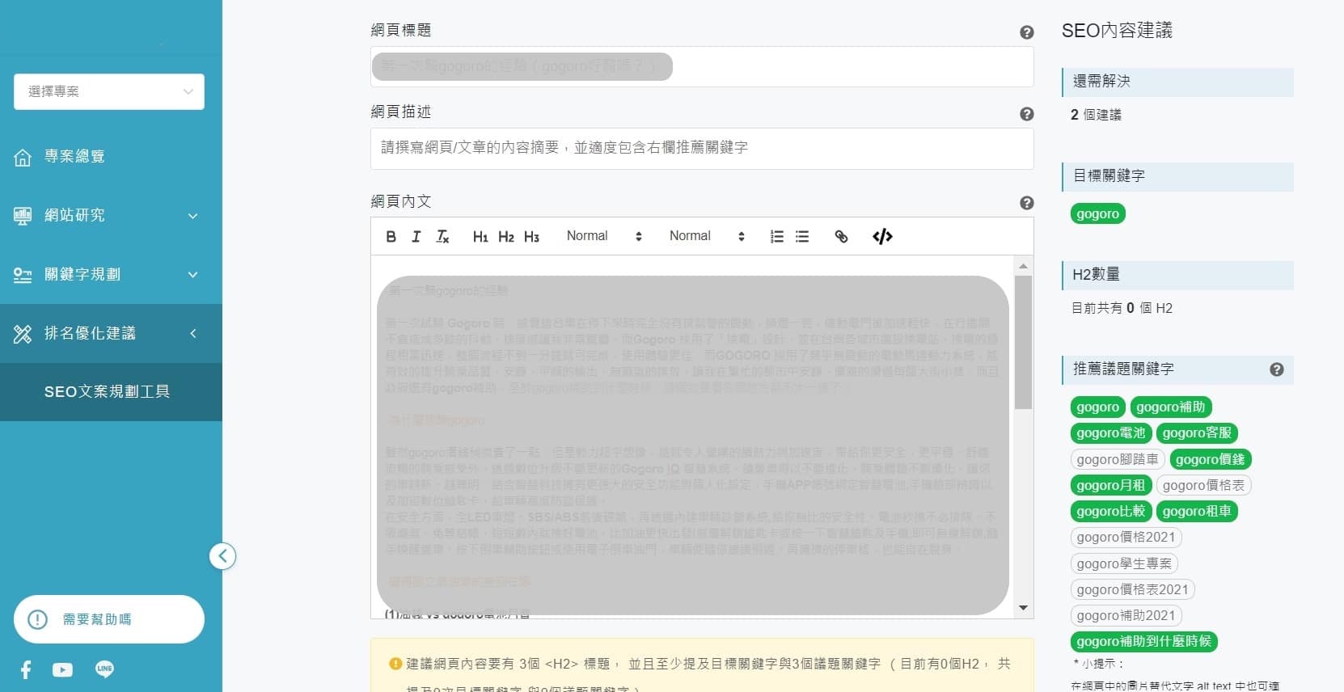Toggle the gogoro腳踏車 keyword tag
The image size is (1344, 692).
[1117, 460]
